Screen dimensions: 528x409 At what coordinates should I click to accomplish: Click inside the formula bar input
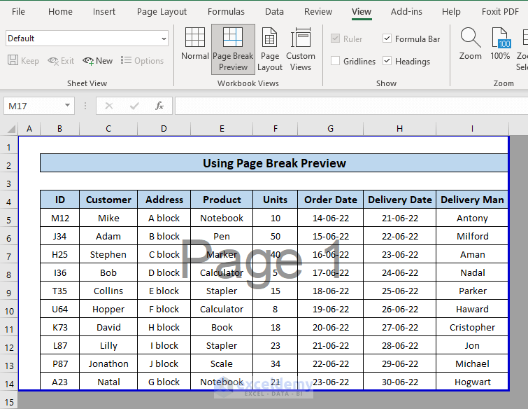coord(351,106)
